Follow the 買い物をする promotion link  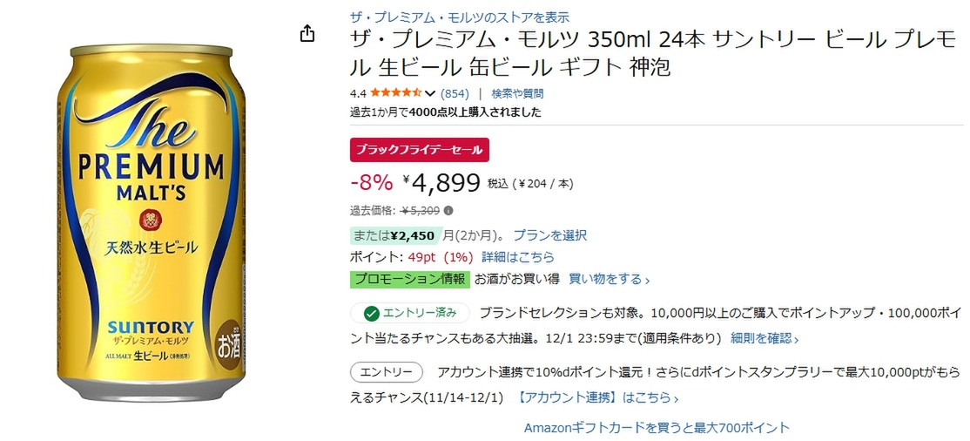coord(609,279)
